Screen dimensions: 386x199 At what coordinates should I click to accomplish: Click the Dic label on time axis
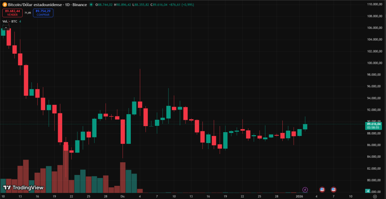(123, 196)
